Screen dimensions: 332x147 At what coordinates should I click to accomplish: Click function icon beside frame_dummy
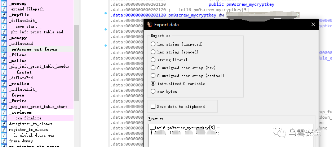(x=4, y=141)
